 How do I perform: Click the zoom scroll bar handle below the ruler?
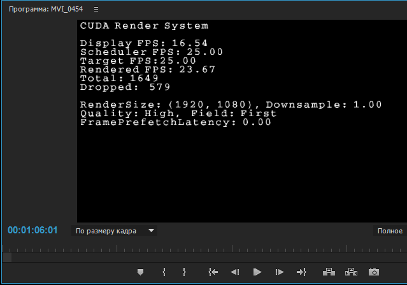[7, 258]
